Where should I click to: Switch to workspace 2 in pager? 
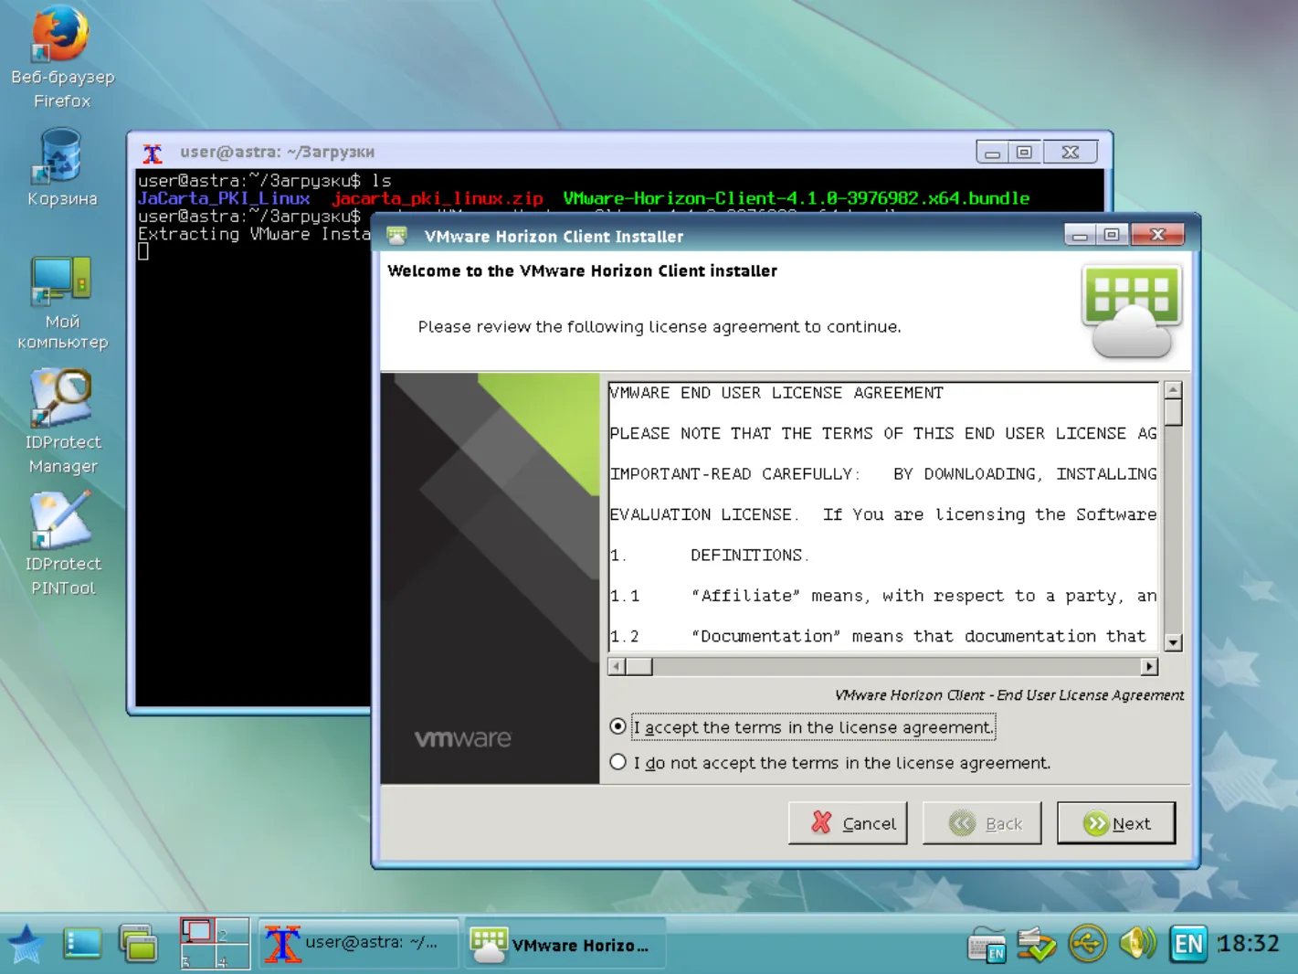(x=232, y=931)
